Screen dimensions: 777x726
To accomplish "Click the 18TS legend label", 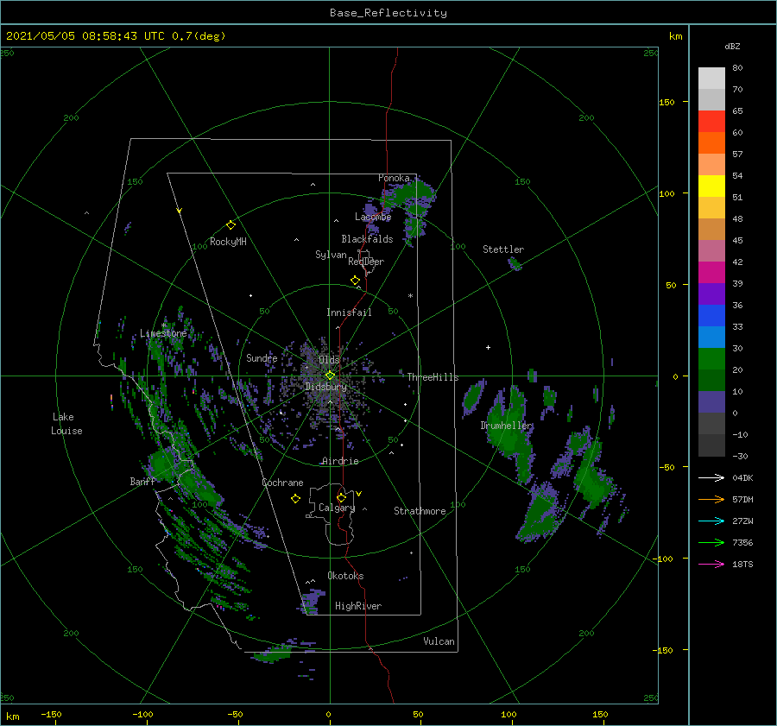I will pyautogui.click(x=742, y=565).
